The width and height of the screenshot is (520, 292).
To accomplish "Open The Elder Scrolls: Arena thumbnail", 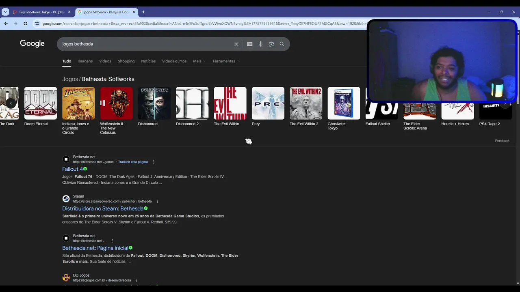I will [x=420, y=111].
